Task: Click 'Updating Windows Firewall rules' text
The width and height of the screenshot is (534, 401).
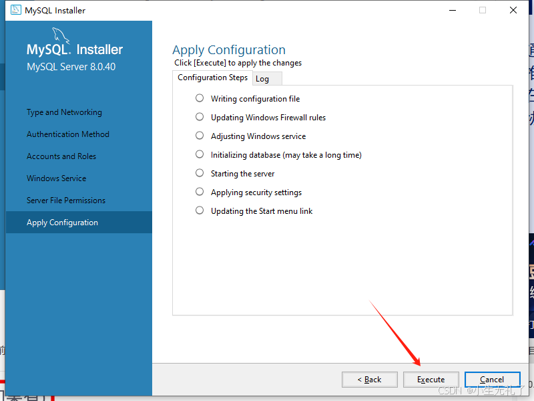Action: [x=268, y=118]
